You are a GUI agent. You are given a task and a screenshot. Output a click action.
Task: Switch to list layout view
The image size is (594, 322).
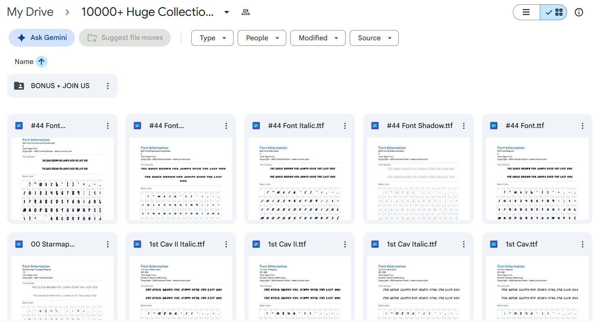526,12
